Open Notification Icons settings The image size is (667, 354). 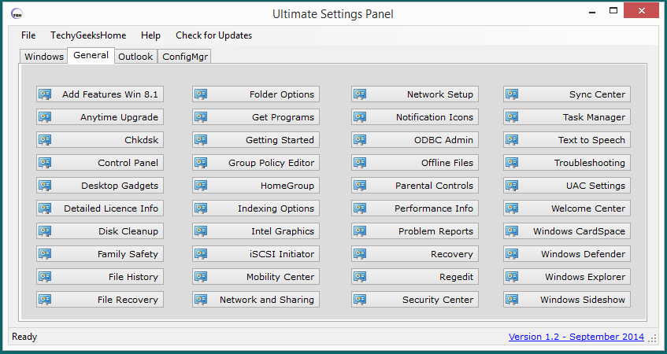[415, 117]
